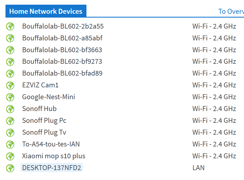Image resolution: width=244 pixels, height=180 pixels.
Task: Select the Bouffalolab-BL602-a85abf device
Action: click(x=62, y=38)
